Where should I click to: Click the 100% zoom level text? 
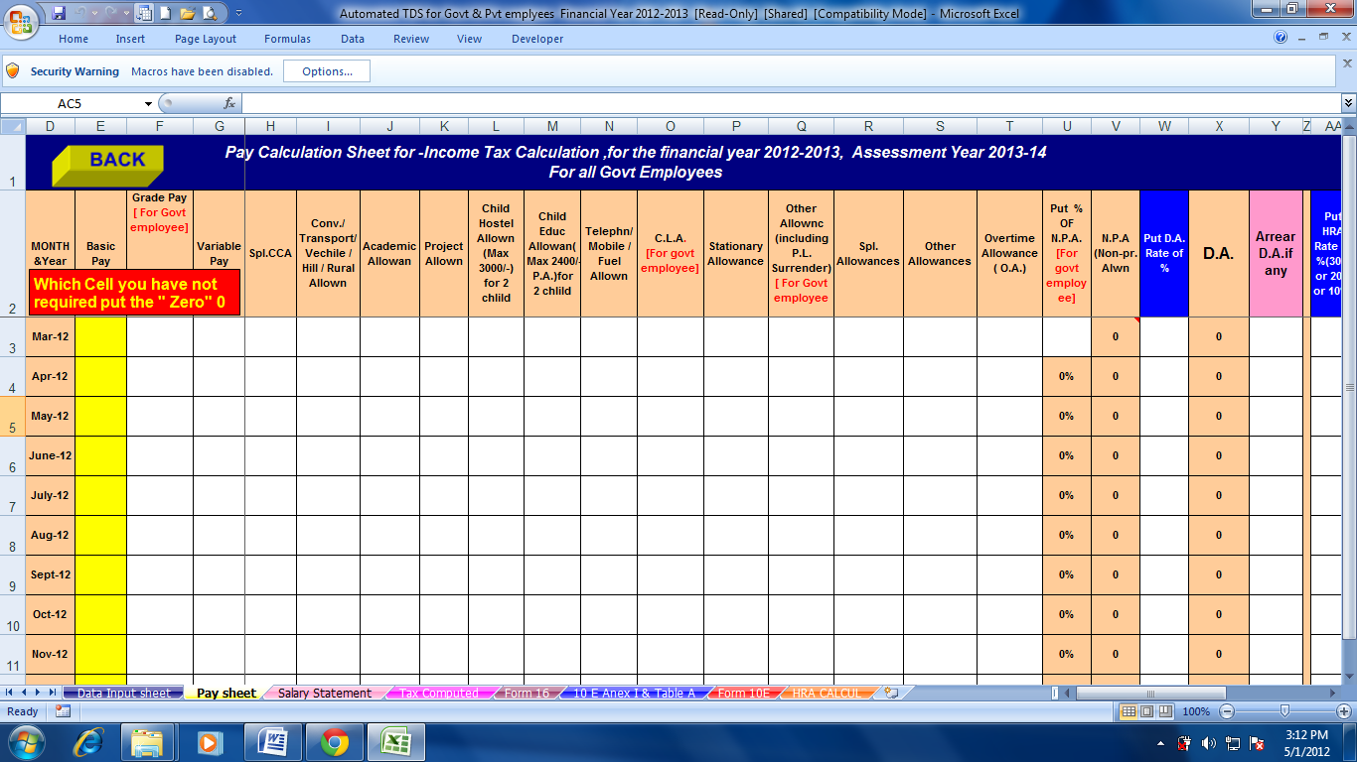[x=1195, y=711]
